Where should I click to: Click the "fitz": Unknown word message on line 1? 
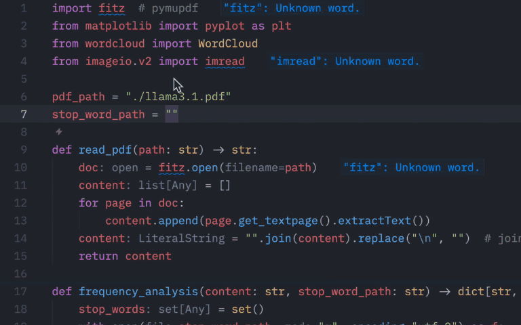[292, 8]
